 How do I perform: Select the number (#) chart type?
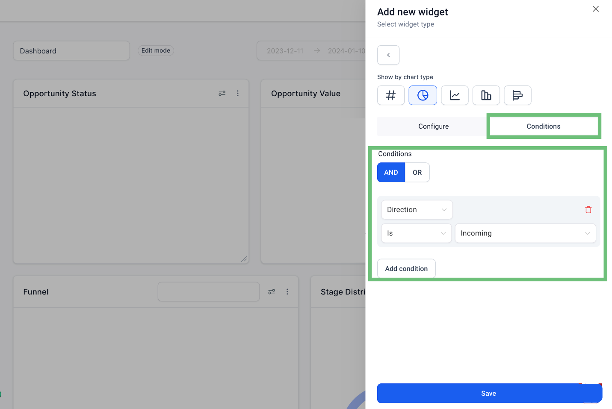390,95
